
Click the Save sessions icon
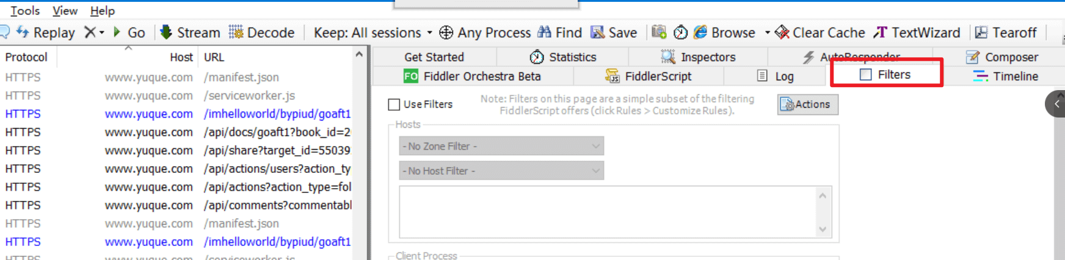597,32
